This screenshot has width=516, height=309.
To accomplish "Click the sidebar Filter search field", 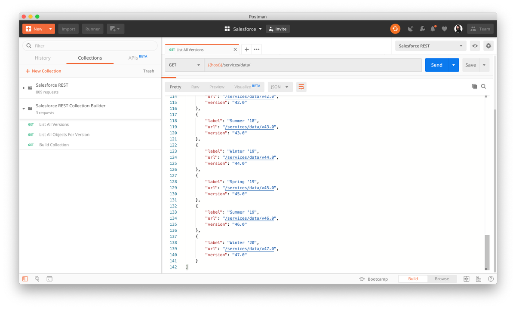I will click(x=90, y=45).
